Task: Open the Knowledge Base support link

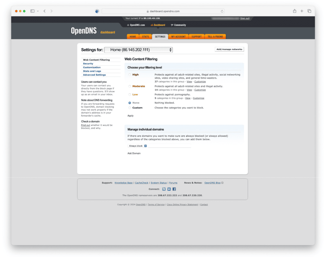Action: [123, 183]
